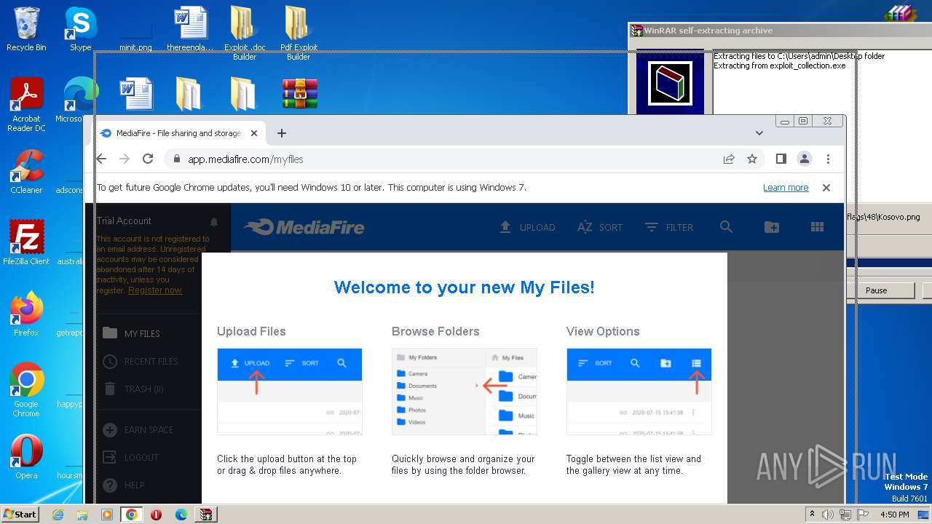Open the Google Chrome desktop shortcut
Screen dimensions: 932x524
(26, 389)
